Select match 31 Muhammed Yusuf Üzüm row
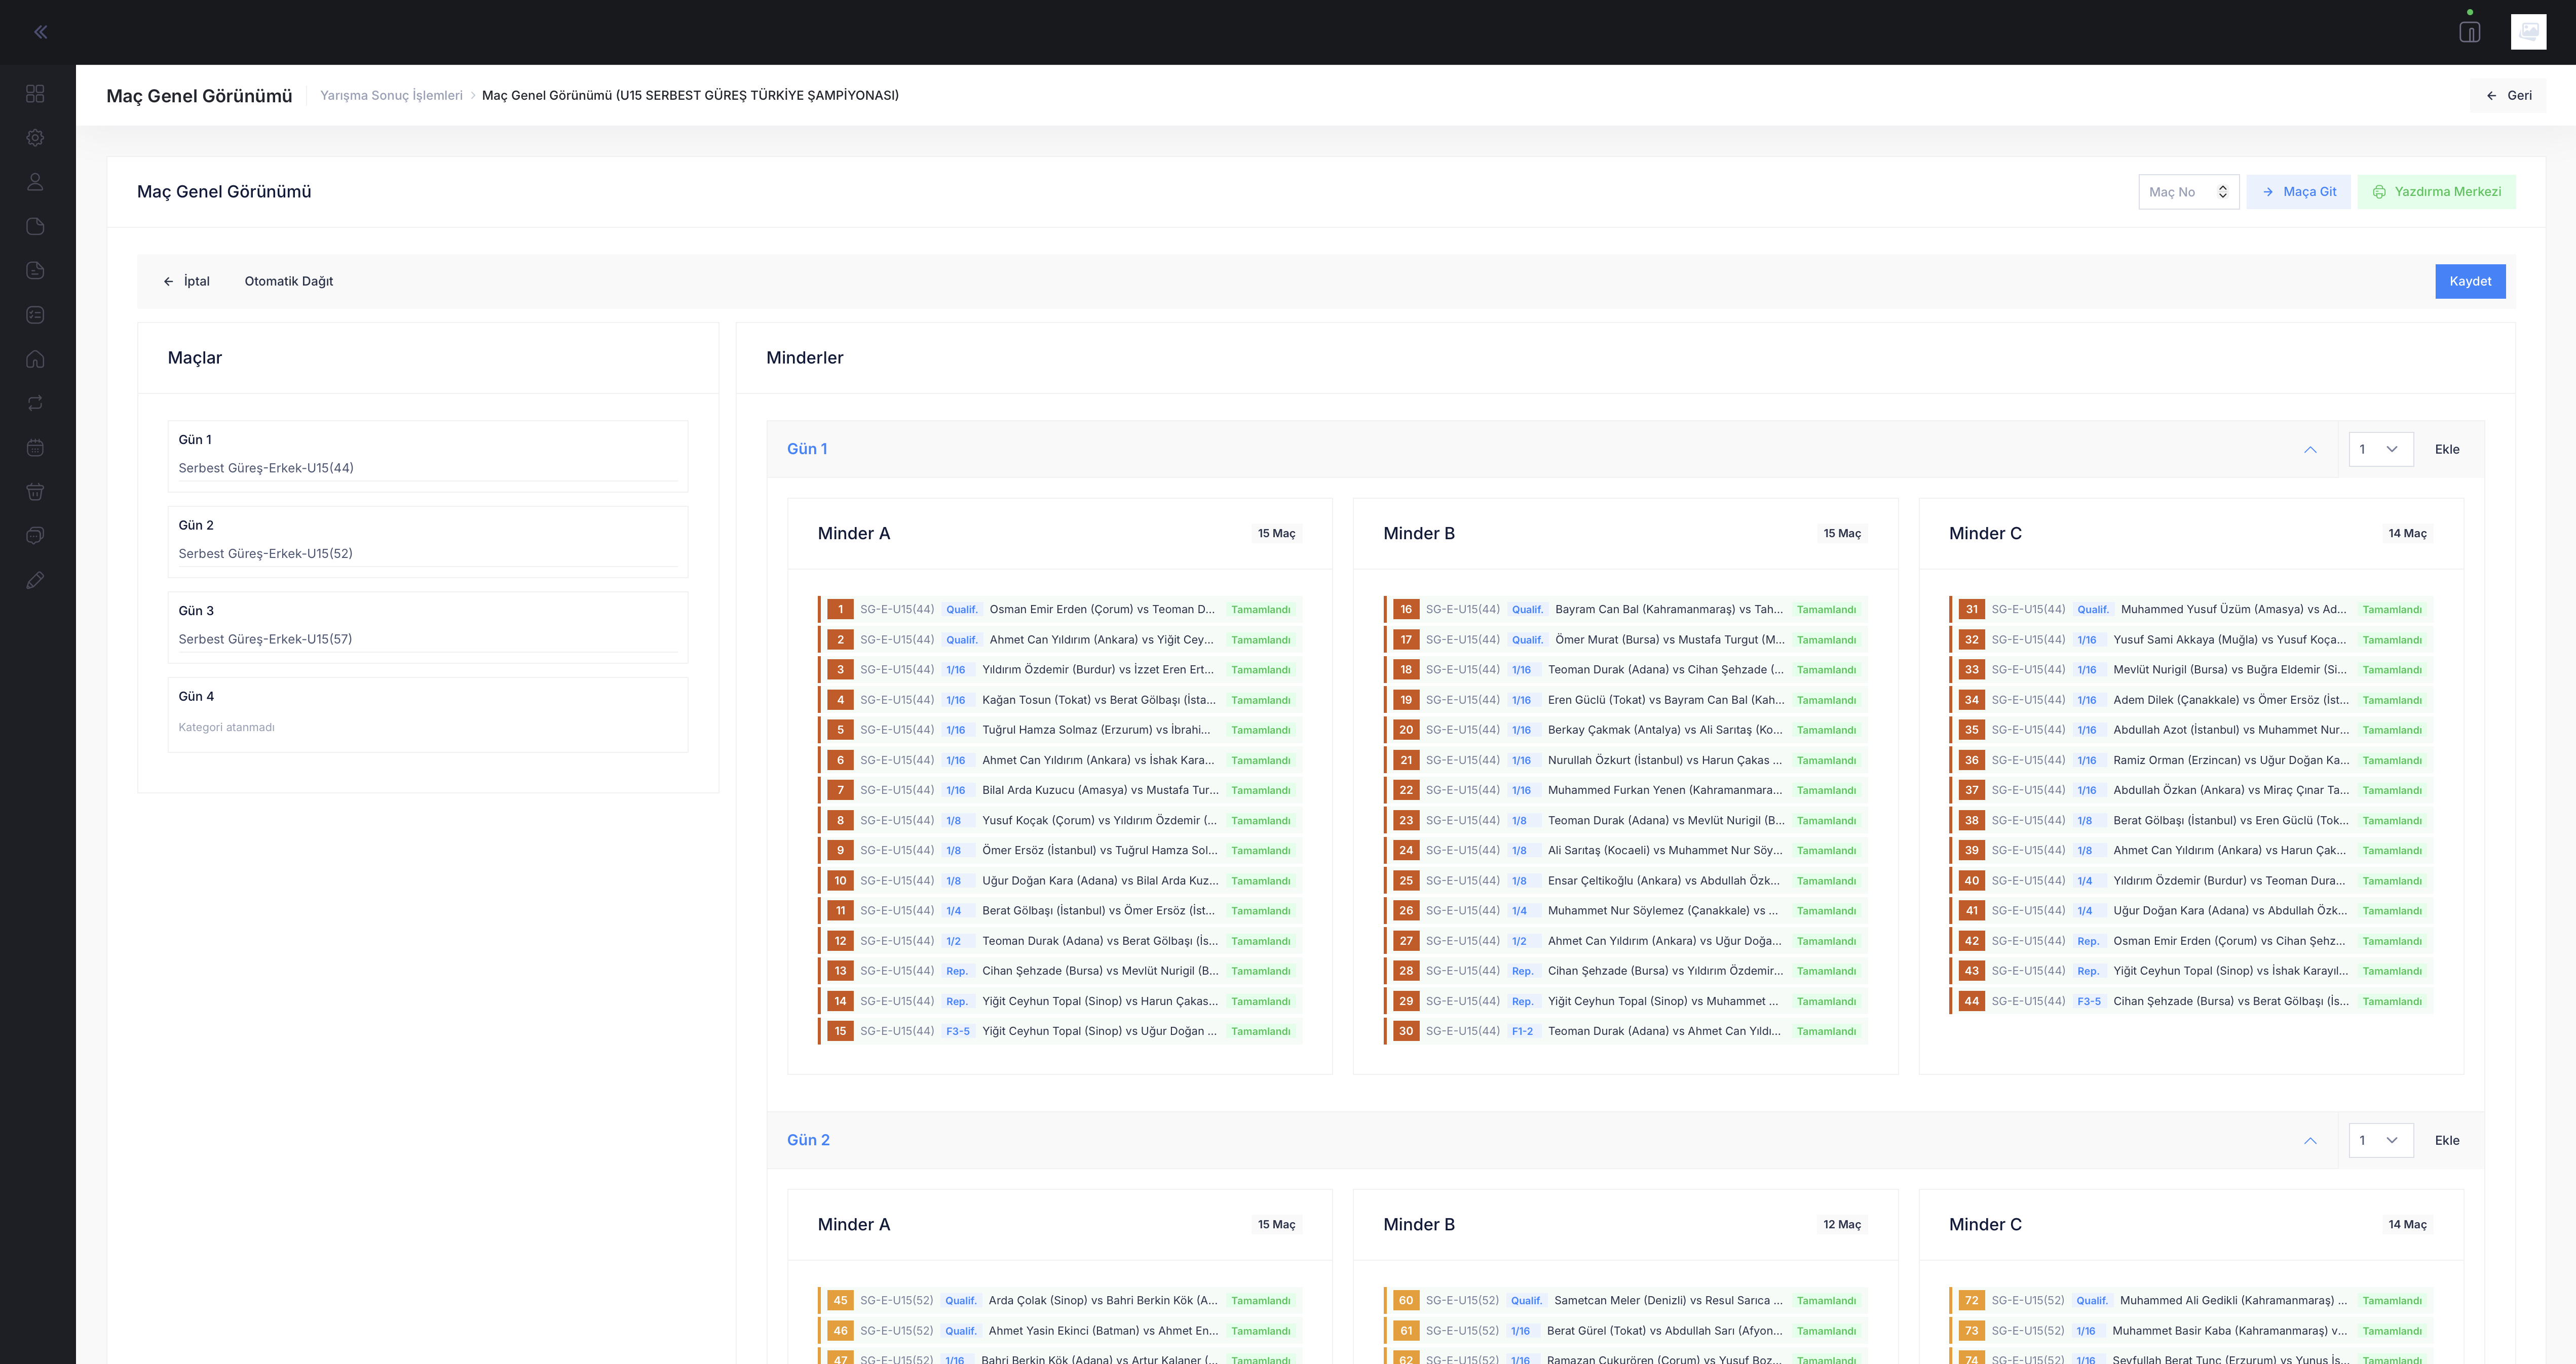Screen dimensions: 2576x1364 (2191, 610)
